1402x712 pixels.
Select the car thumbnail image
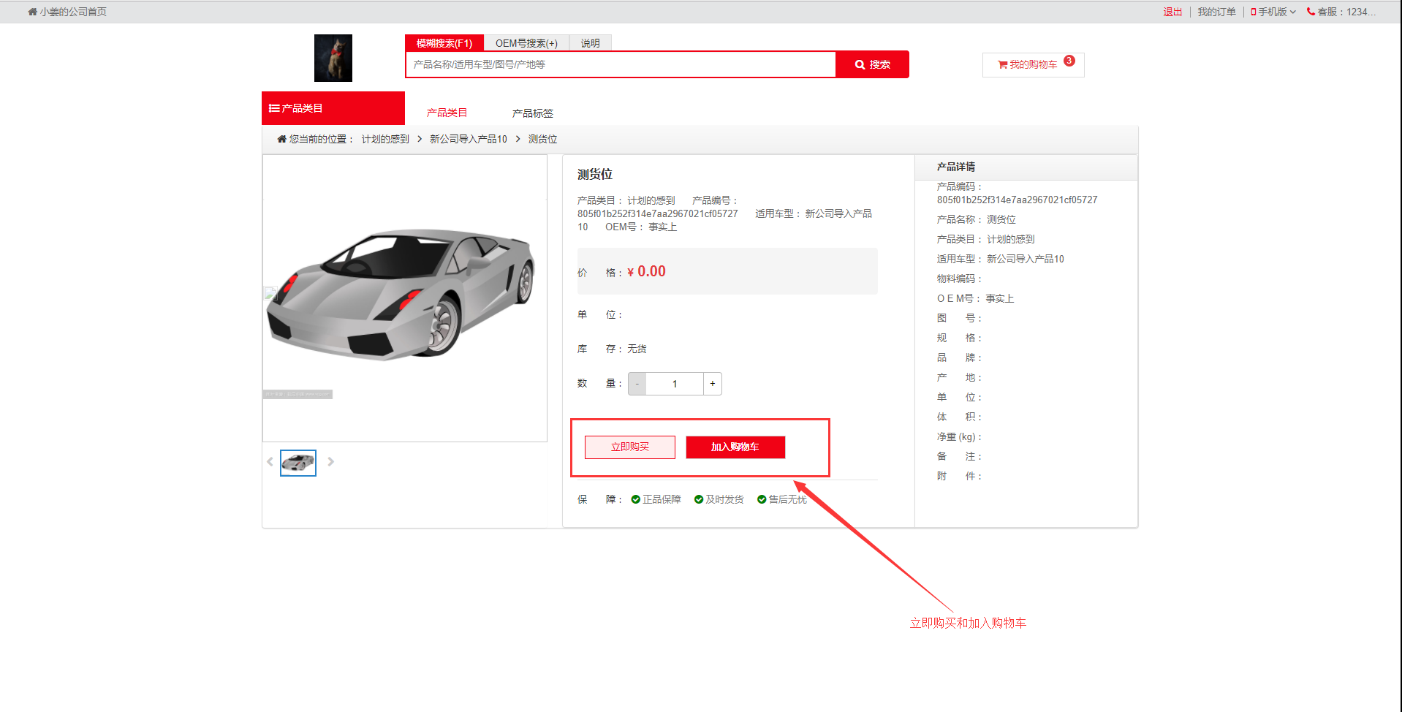(298, 463)
